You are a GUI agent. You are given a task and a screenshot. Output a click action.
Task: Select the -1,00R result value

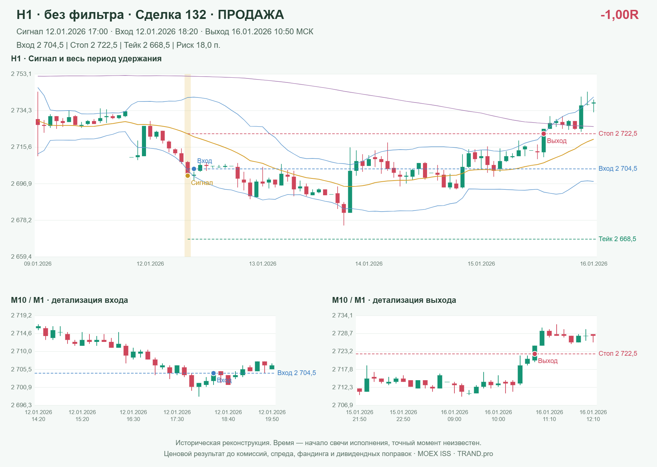point(619,15)
